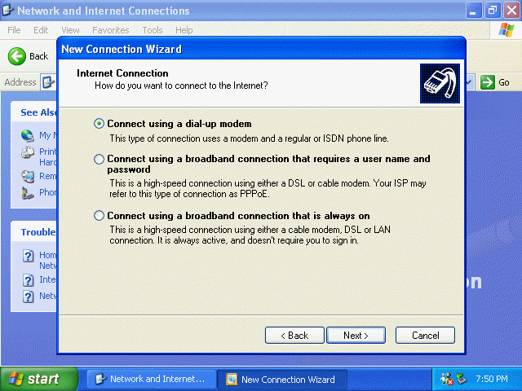The height and width of the screenshot is (391, 522).
Task: Open the address bar dropdown arrow
Action: tap(470, 81)
